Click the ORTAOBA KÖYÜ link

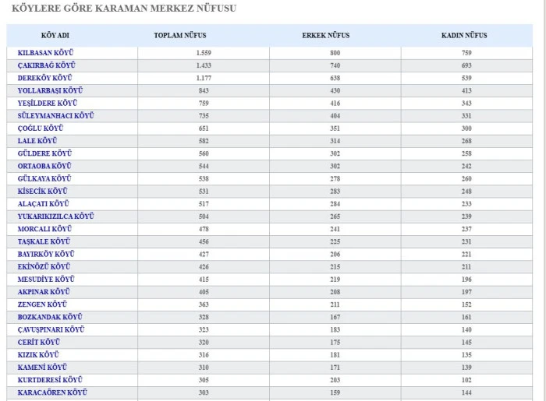pos(44,166)
